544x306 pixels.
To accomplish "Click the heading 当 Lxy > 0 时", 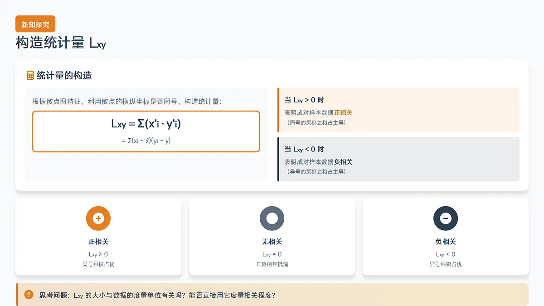I will coord(304,100).
